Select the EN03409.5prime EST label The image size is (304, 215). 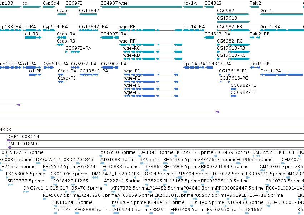pos(189,210)
